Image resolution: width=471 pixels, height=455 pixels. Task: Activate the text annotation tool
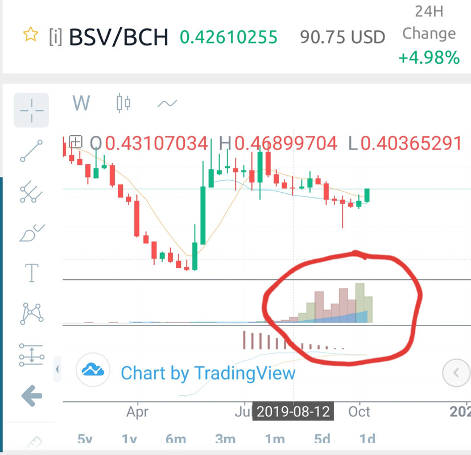[x=31, y=272]
